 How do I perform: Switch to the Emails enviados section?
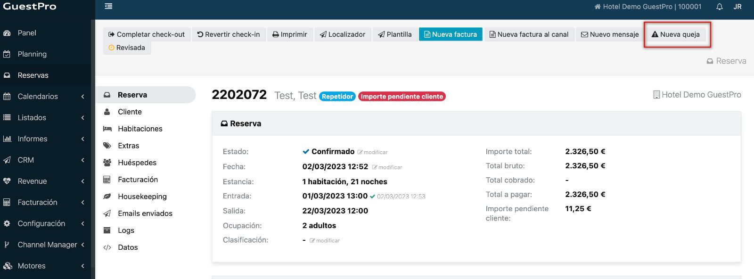[x=145, y=213]
